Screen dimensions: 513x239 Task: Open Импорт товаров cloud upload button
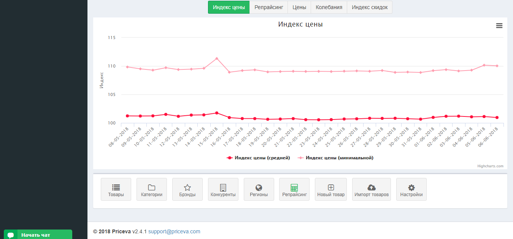[x=372, y=189]
